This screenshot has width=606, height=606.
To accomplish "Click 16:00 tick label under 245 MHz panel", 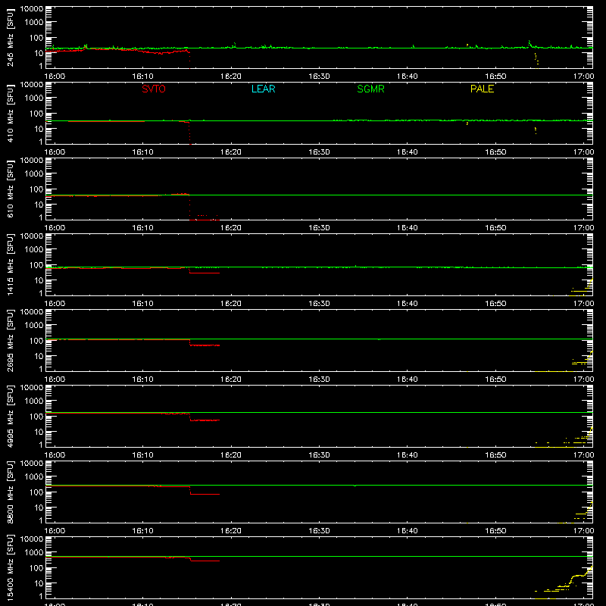I will tap(55, 77).
